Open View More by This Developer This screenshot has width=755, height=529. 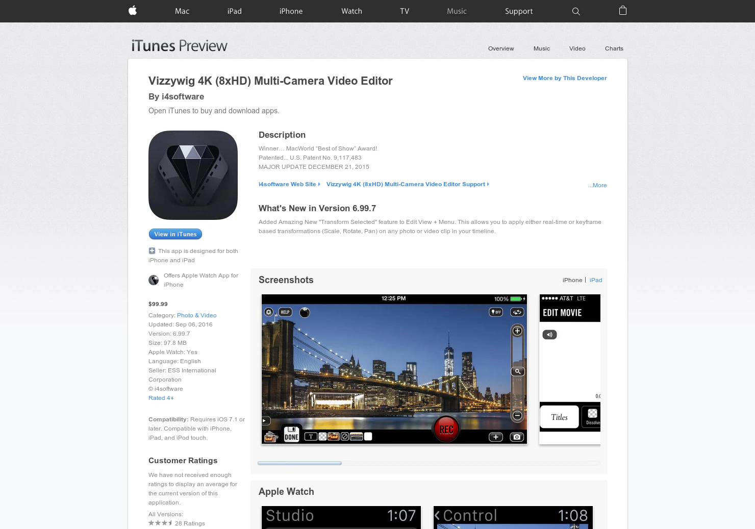[565, 78]
